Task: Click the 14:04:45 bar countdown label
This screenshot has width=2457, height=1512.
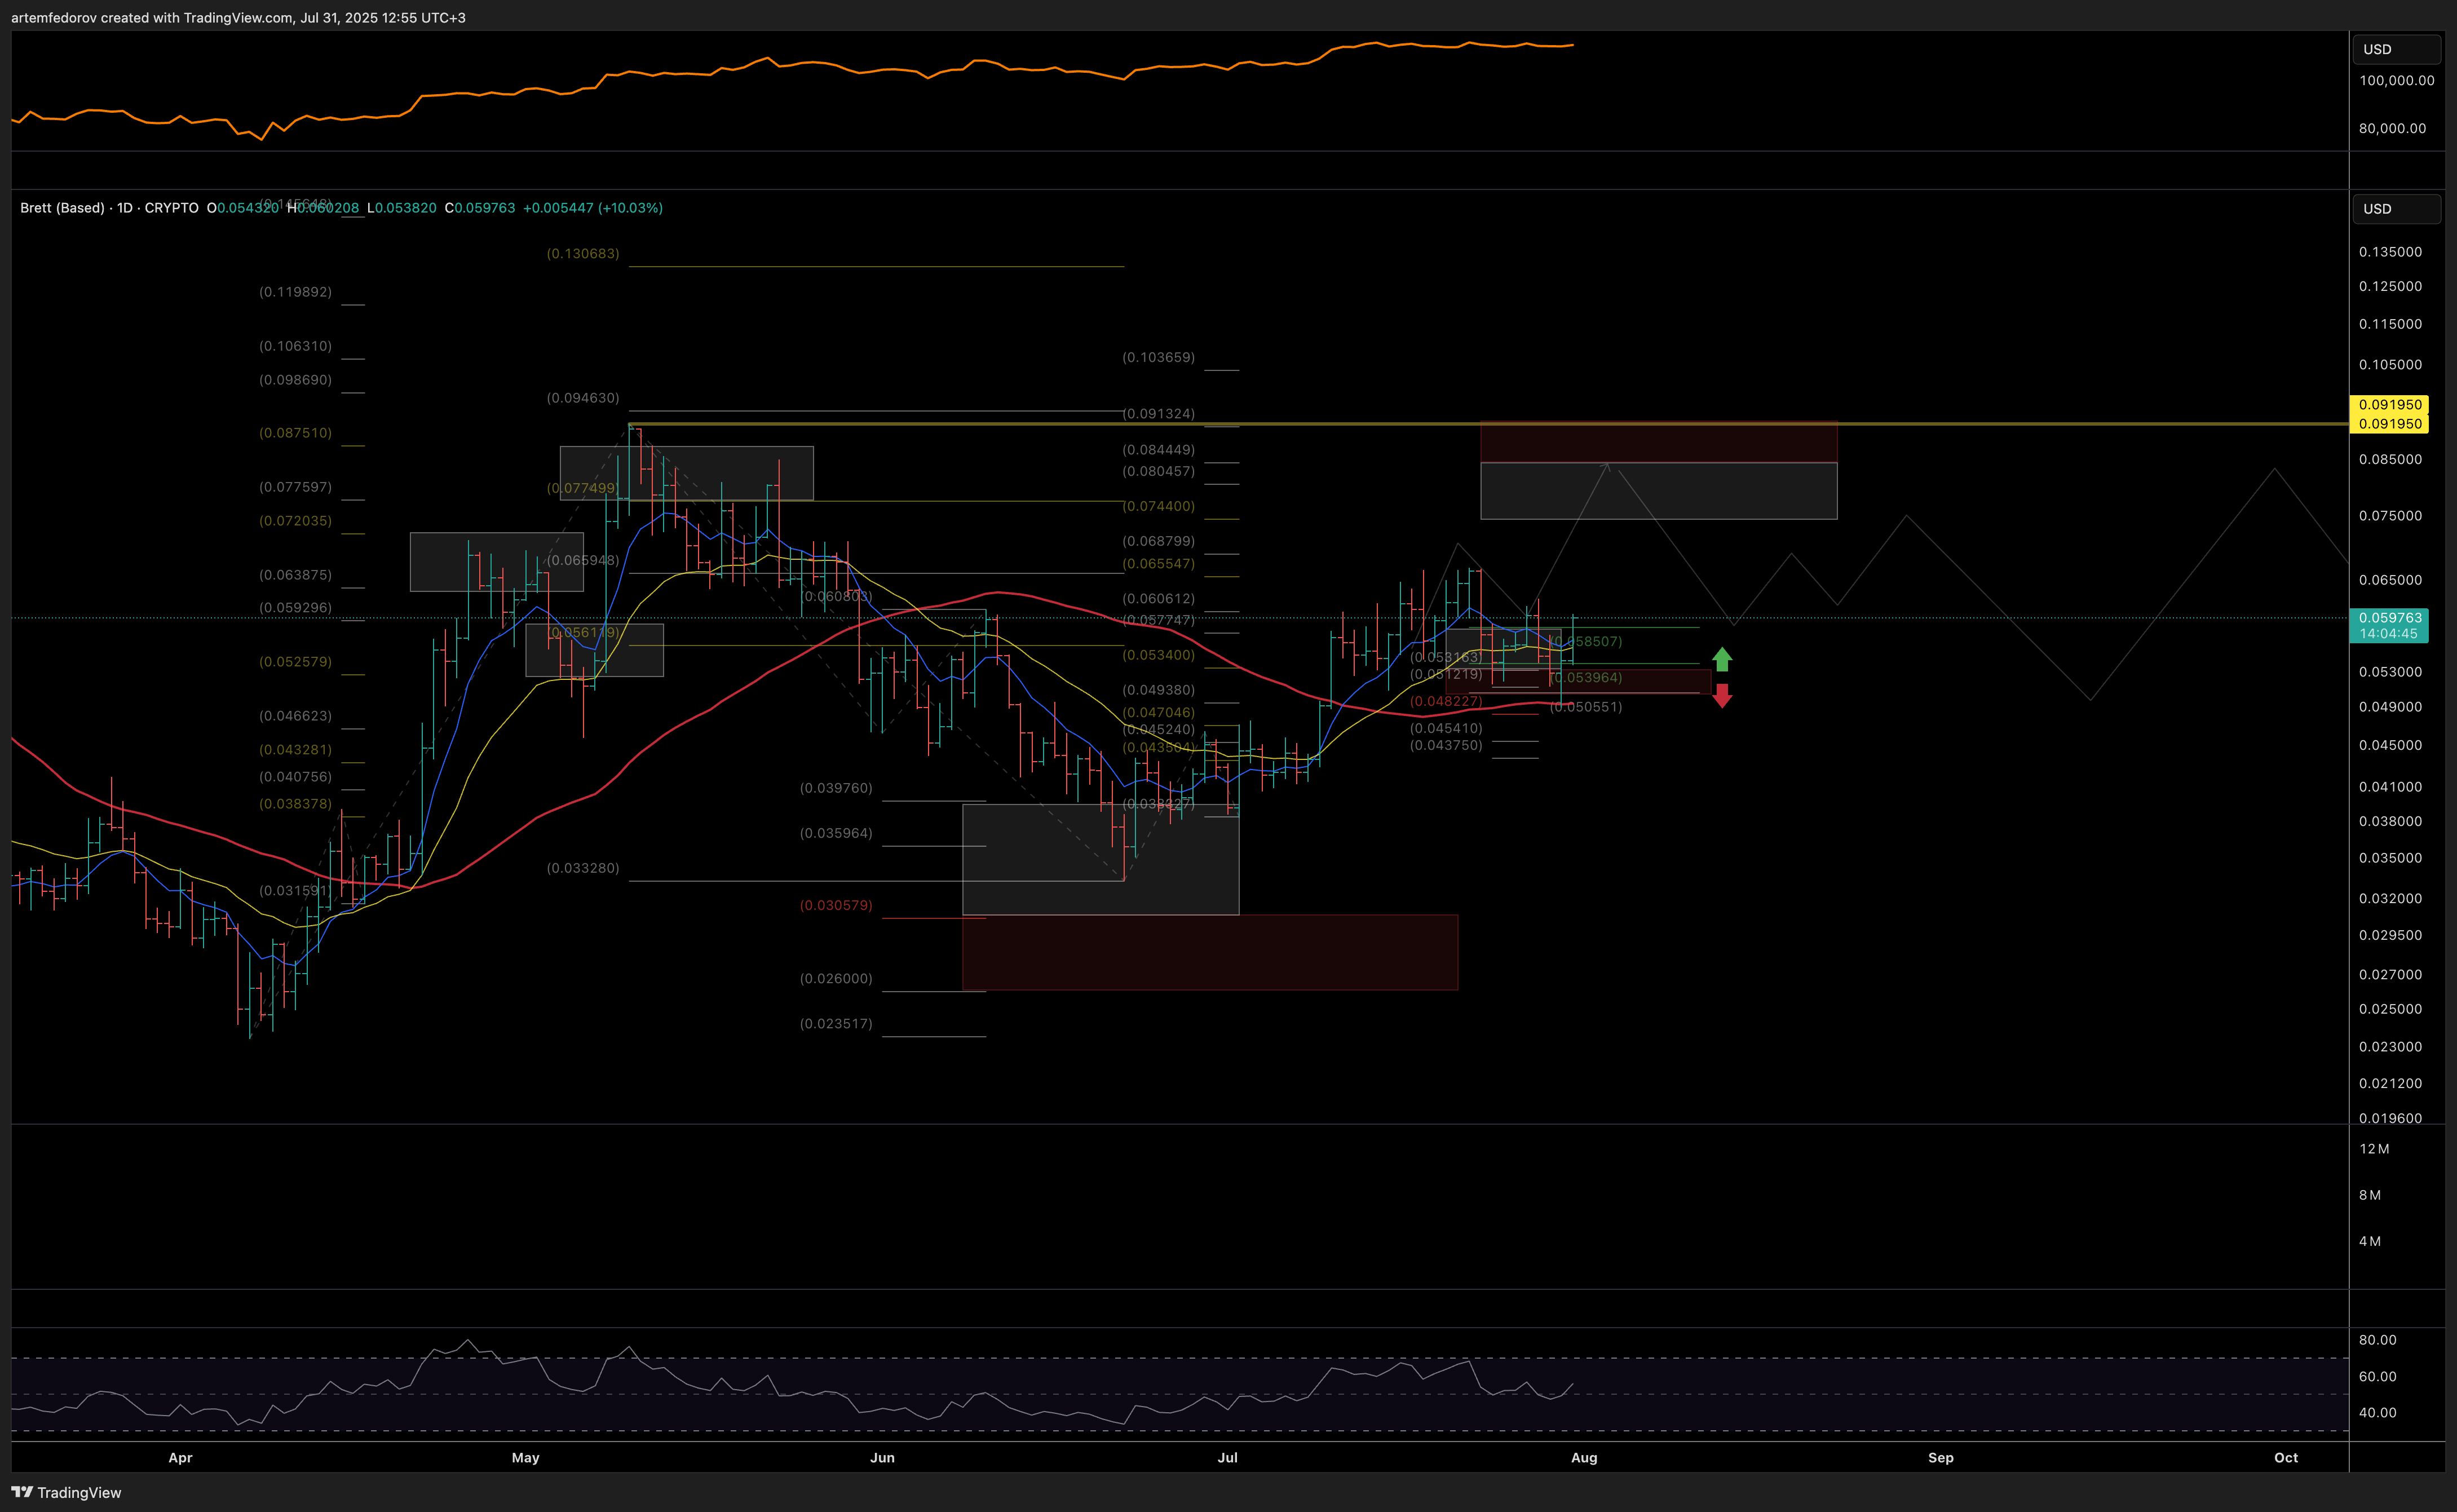Action: coord(2390,634)
